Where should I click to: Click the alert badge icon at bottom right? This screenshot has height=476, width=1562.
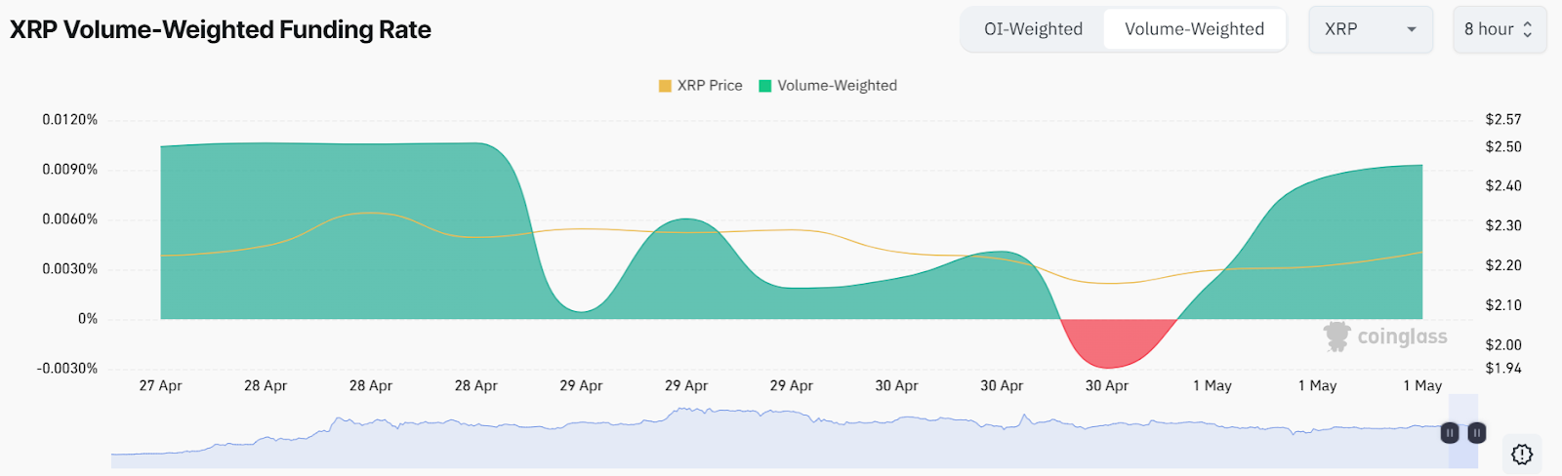(1522, 454)
